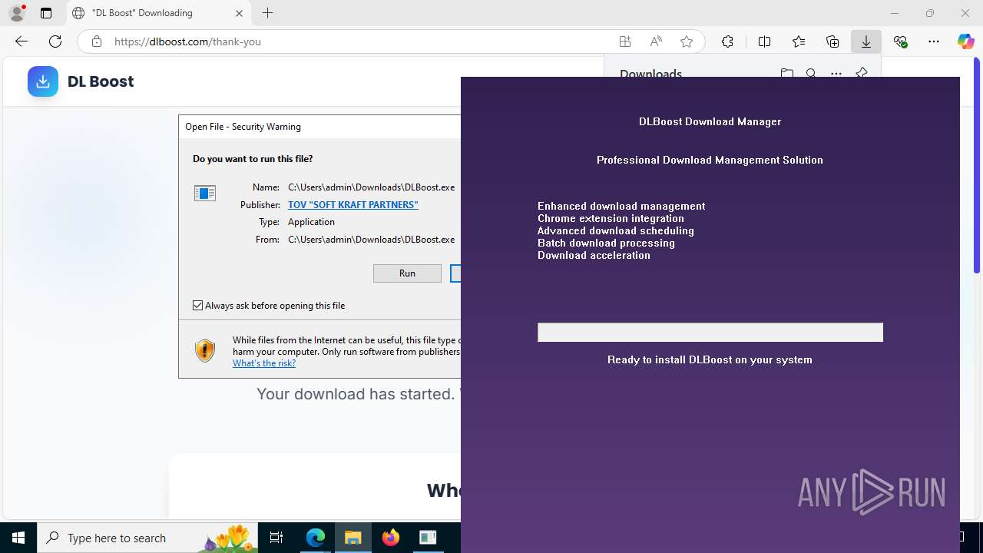Click the Security Warning dialog title bar
Viewport: 983px width, 553px height.
point(319,127)
